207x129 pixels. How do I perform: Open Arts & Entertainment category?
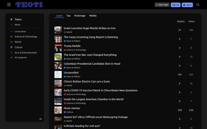pos(26,53)
